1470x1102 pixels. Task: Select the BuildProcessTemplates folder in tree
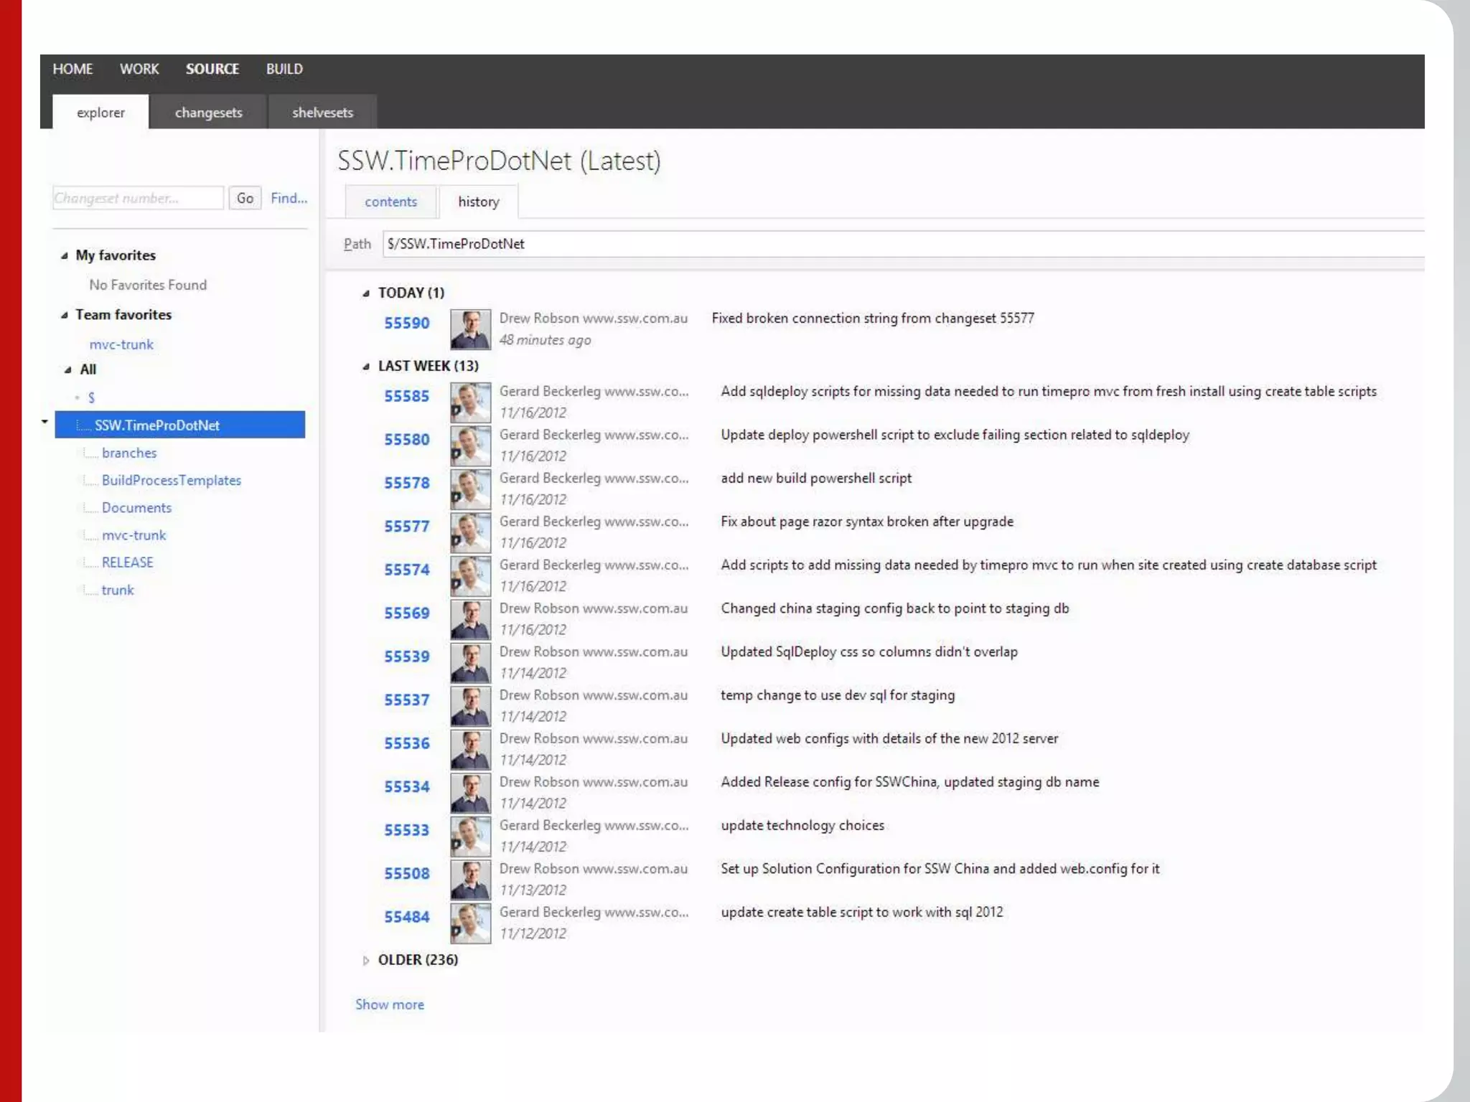click(171, 481)
